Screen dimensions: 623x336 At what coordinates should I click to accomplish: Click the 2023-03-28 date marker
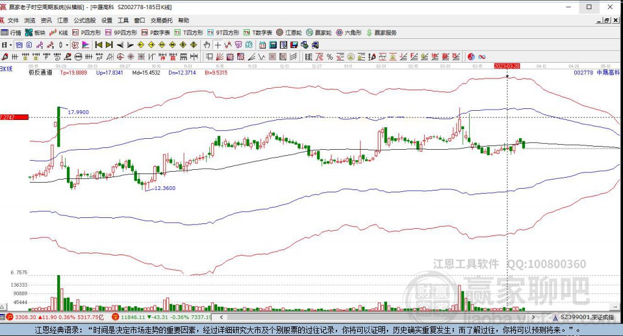click(x=507, y=66)
